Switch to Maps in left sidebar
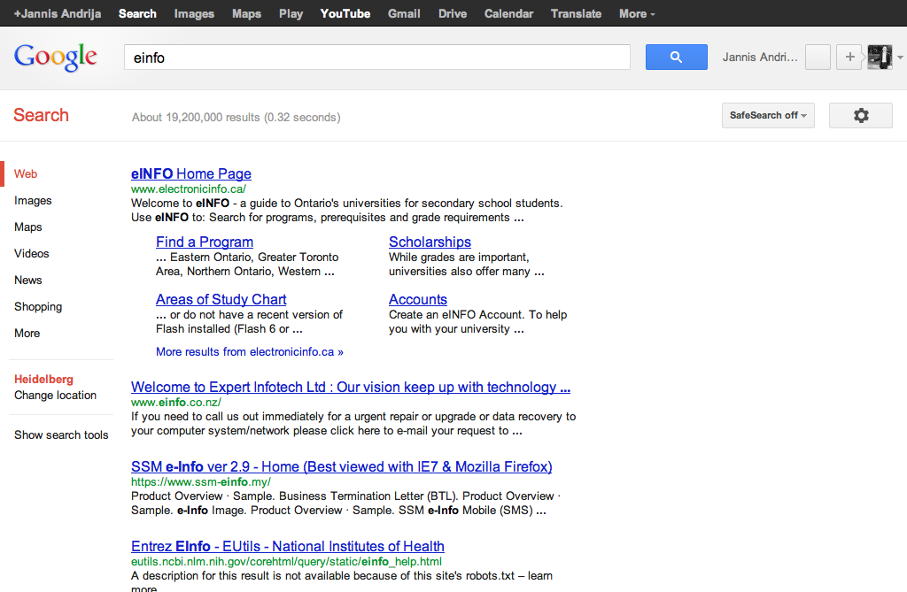907x592 pixels. click(27, 227)
